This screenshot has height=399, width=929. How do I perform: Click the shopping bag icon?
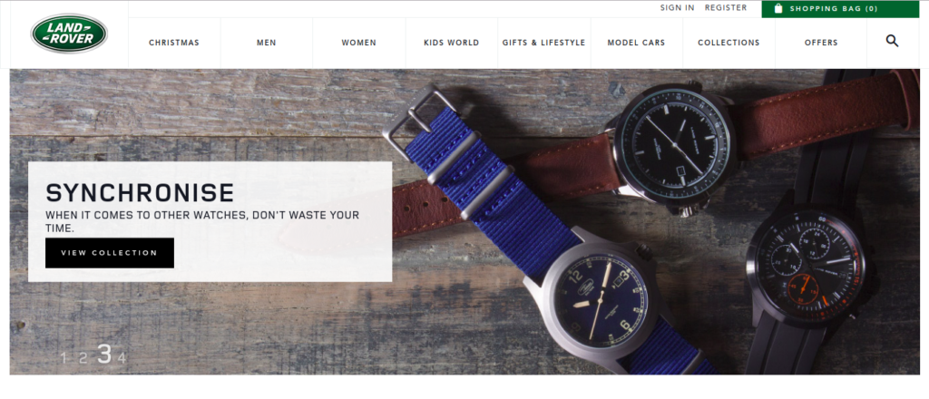778,8
